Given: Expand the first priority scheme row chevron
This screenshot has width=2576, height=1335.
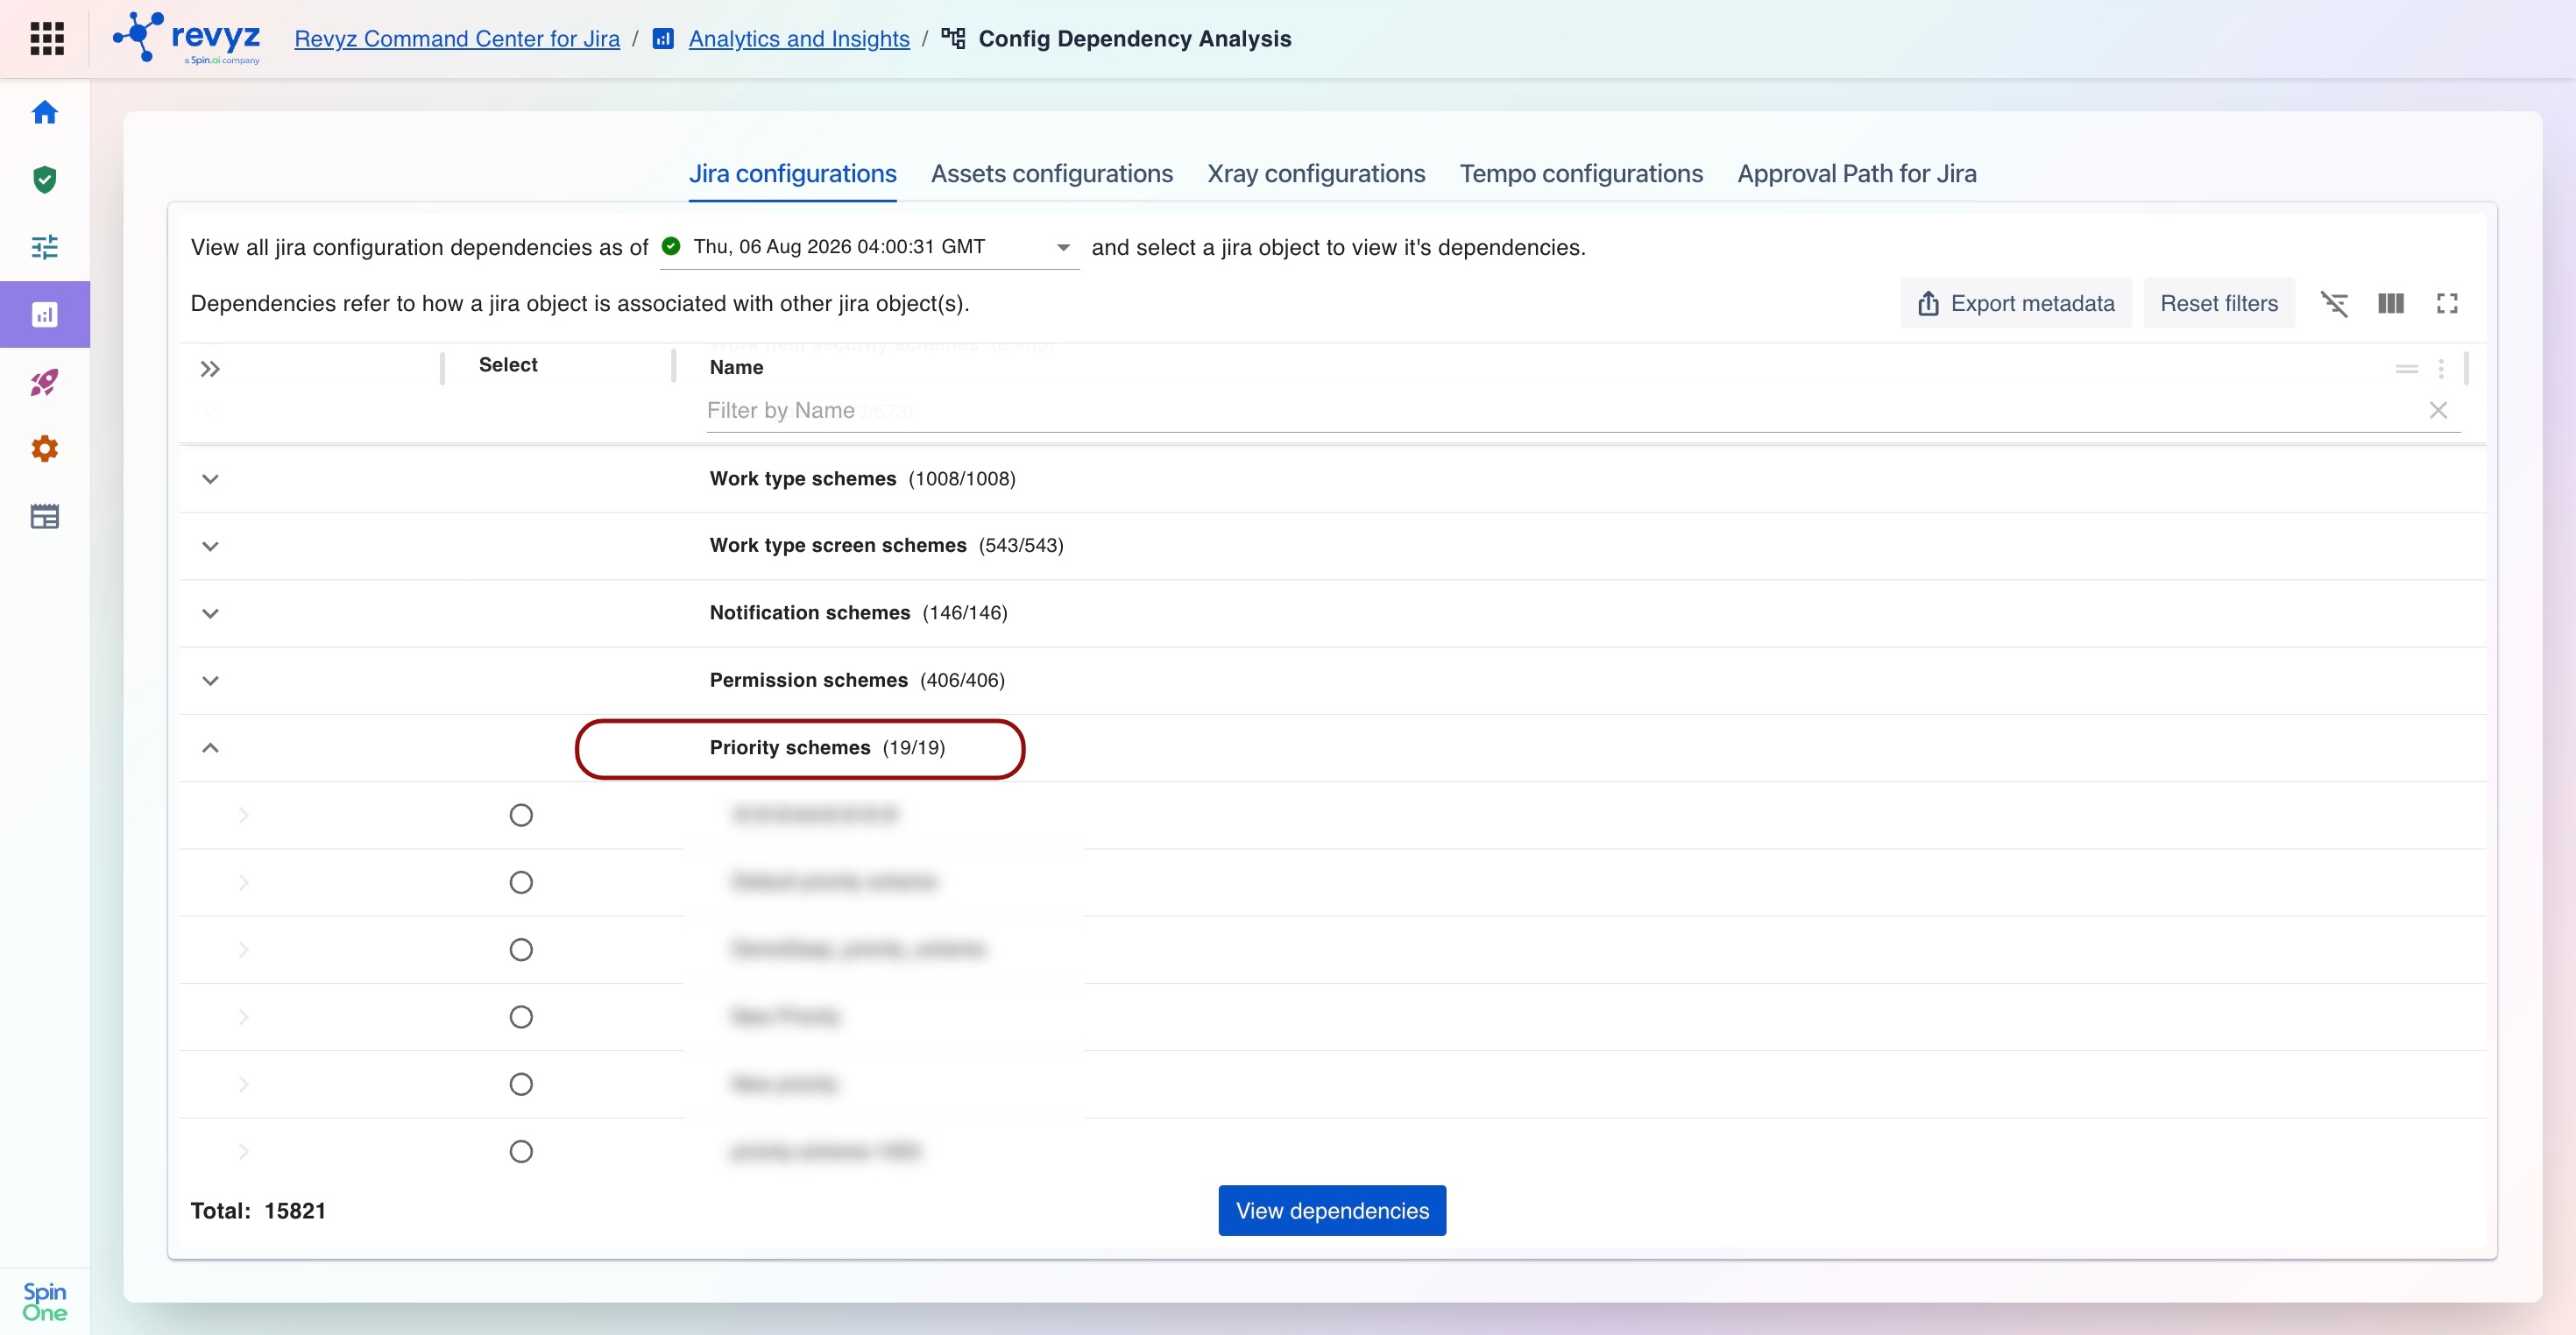Looking at the screenshot, I should [x=243, y=815].
